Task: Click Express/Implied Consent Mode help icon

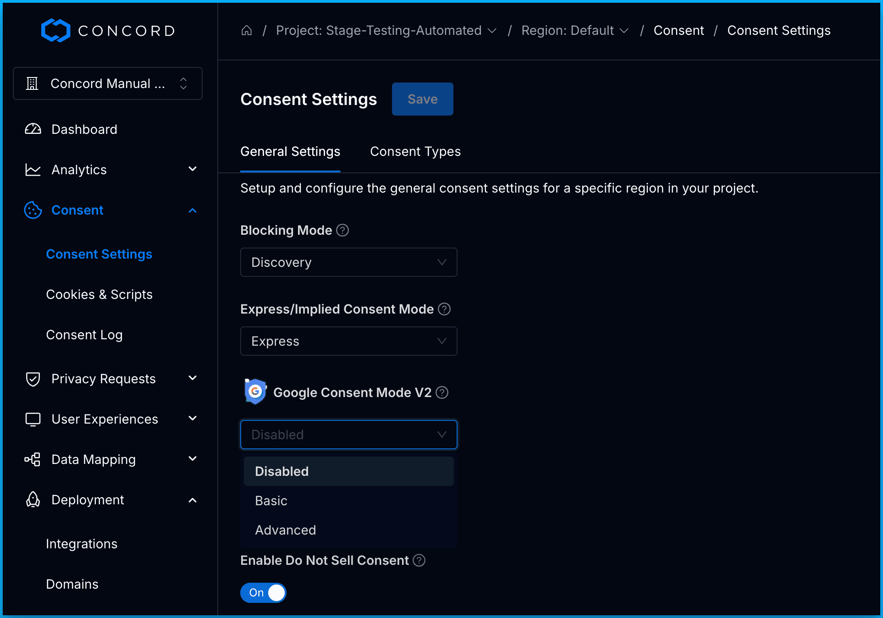Action: click(444, 309)
